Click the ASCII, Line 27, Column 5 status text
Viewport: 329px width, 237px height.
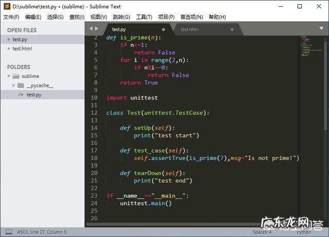(42, 232)
